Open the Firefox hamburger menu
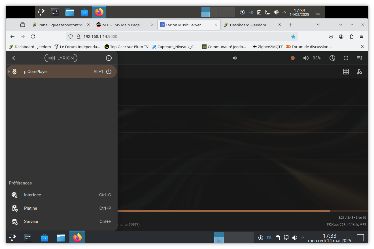The height and width of the screenshot is (249, 374). [x=362, y=37]
